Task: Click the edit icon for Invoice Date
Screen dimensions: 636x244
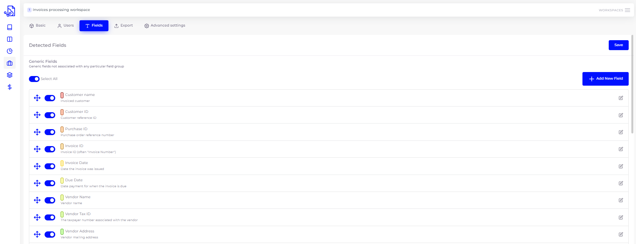Action: click(x=621, y=166)
